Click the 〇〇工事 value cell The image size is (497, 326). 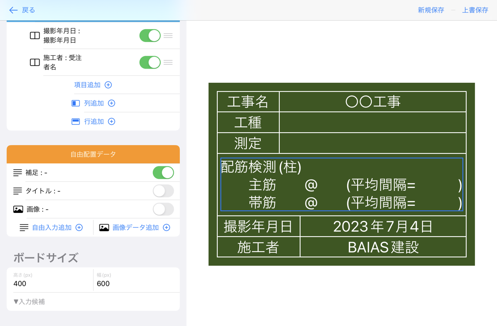[373, 101]
